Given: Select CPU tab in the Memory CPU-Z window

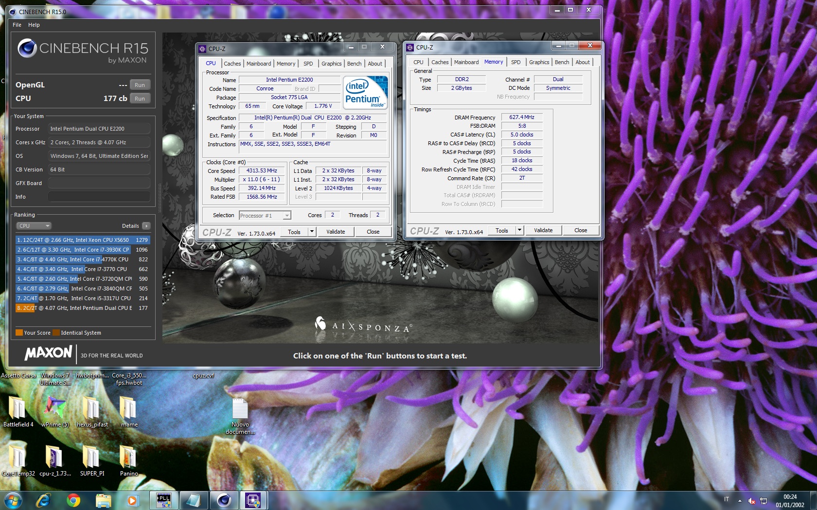Looking at the screenshot, I should tap(418, 62).
